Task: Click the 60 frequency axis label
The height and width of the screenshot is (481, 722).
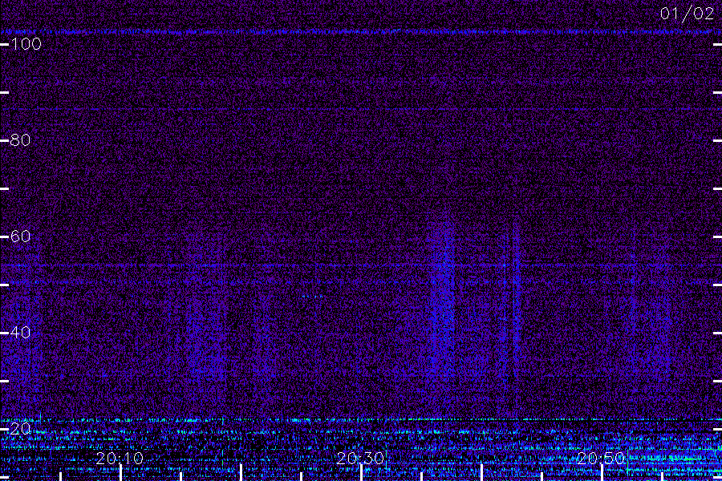Action: coord(20,236)
